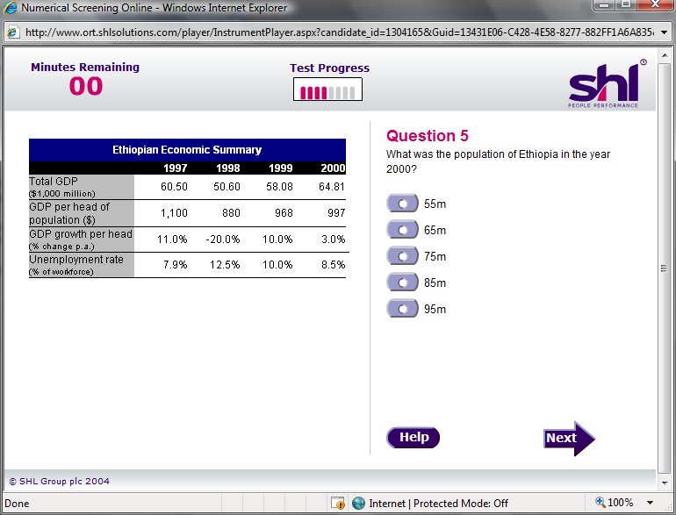Click the 3.0% GDP growth cell

point(333,240)
